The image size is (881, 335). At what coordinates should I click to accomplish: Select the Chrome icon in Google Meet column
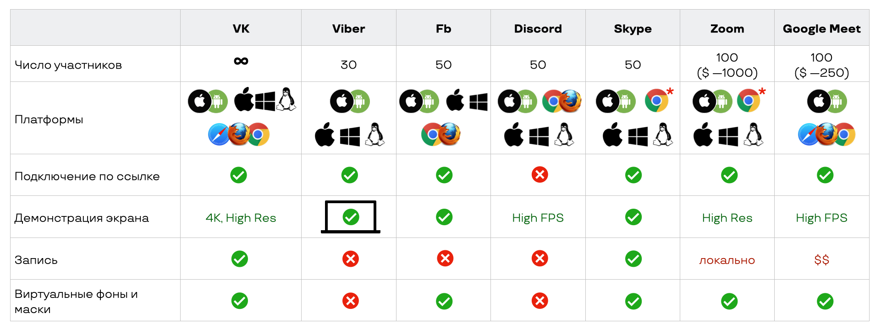pos(845,135)
